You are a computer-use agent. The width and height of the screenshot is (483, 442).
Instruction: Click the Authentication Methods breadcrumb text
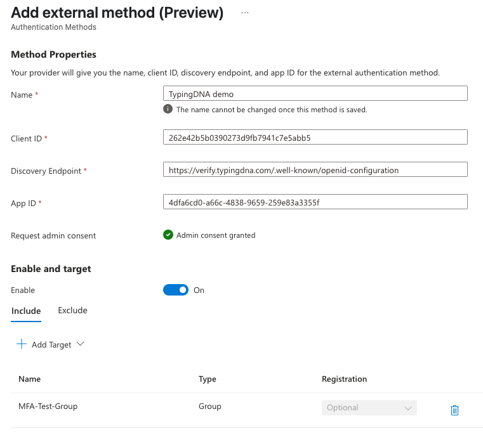(53, 27)
